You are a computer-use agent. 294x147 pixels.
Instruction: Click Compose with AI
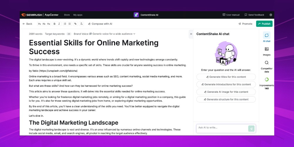click(x=100, y=24)
